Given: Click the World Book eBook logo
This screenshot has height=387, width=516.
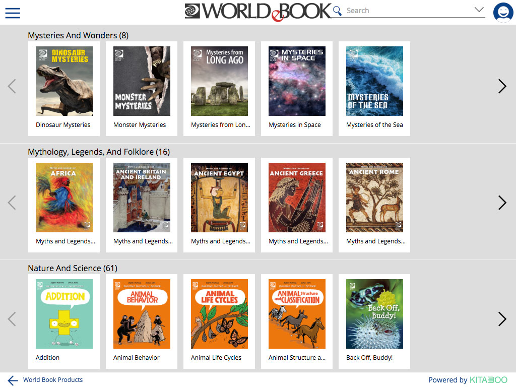Looking at the screenshot, I should pyautogui.click(x=257, y=12).
